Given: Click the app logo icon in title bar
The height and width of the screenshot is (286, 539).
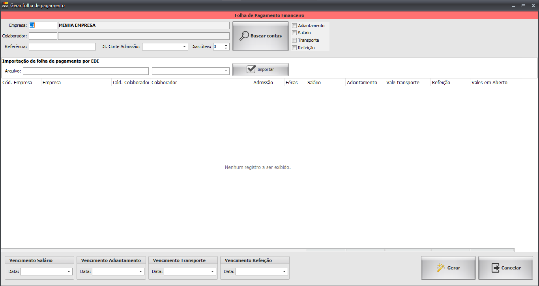Looking at the screenshot, I should tap(5, 6).
